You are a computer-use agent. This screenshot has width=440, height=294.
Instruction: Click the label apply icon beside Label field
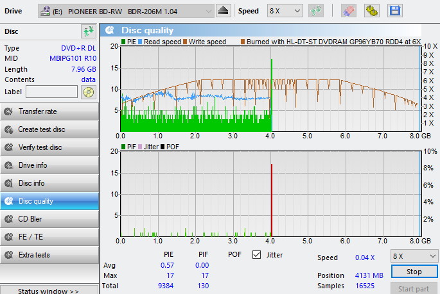coord(89,92)
